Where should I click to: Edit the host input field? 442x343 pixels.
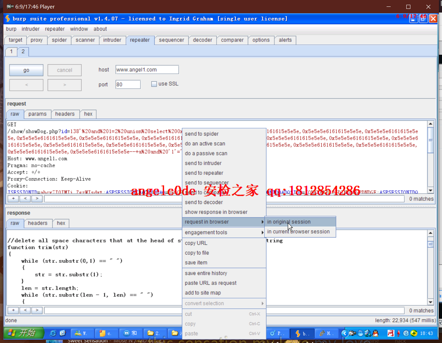147,70
